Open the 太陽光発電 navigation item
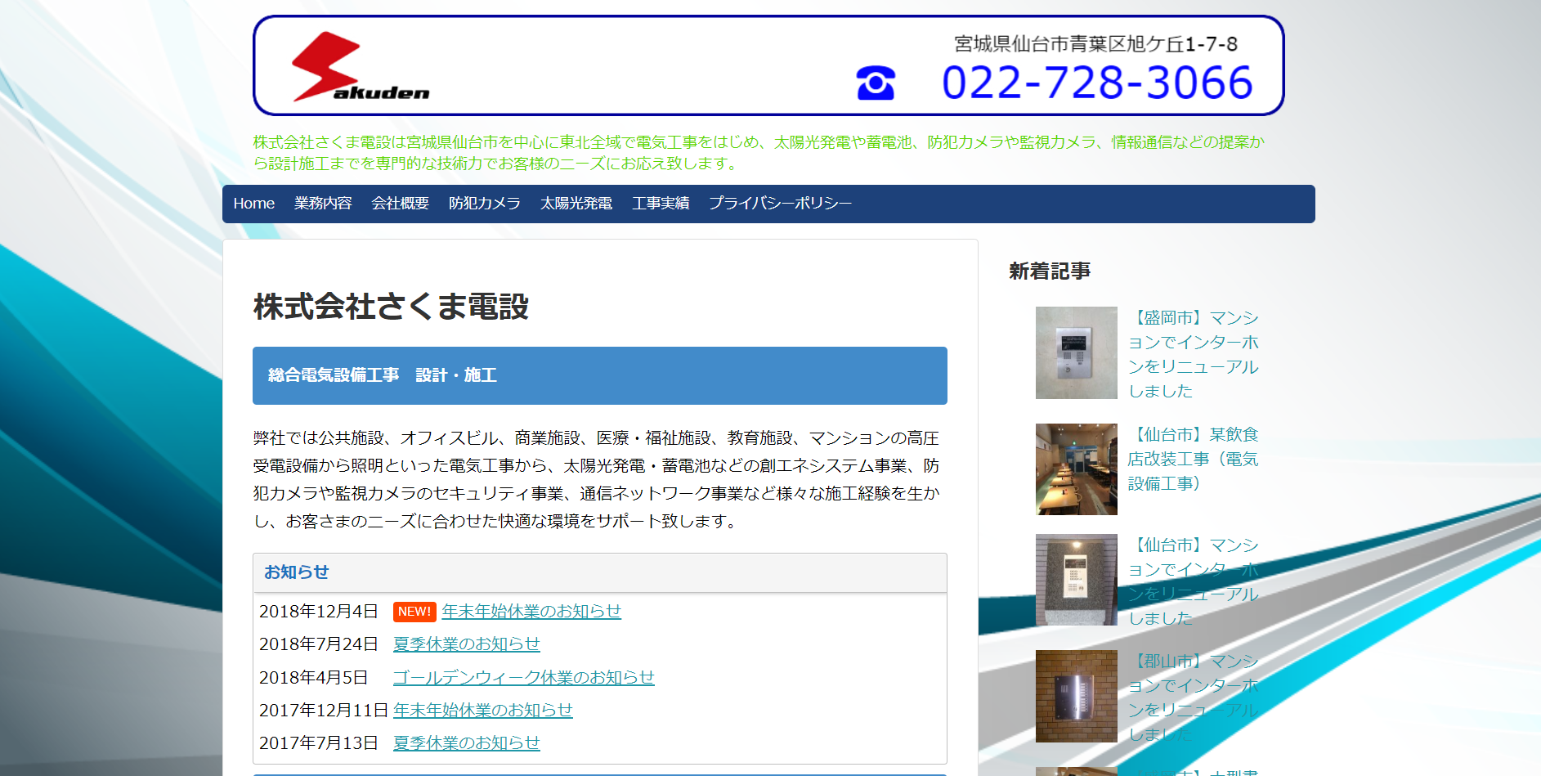Screen dimensions: 1541x776 pos(576,203)
